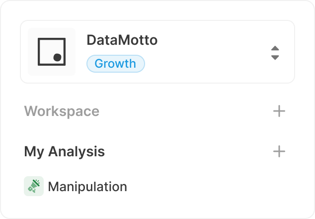Click the megaphone icon beside Manipulation

coord(34,187)
